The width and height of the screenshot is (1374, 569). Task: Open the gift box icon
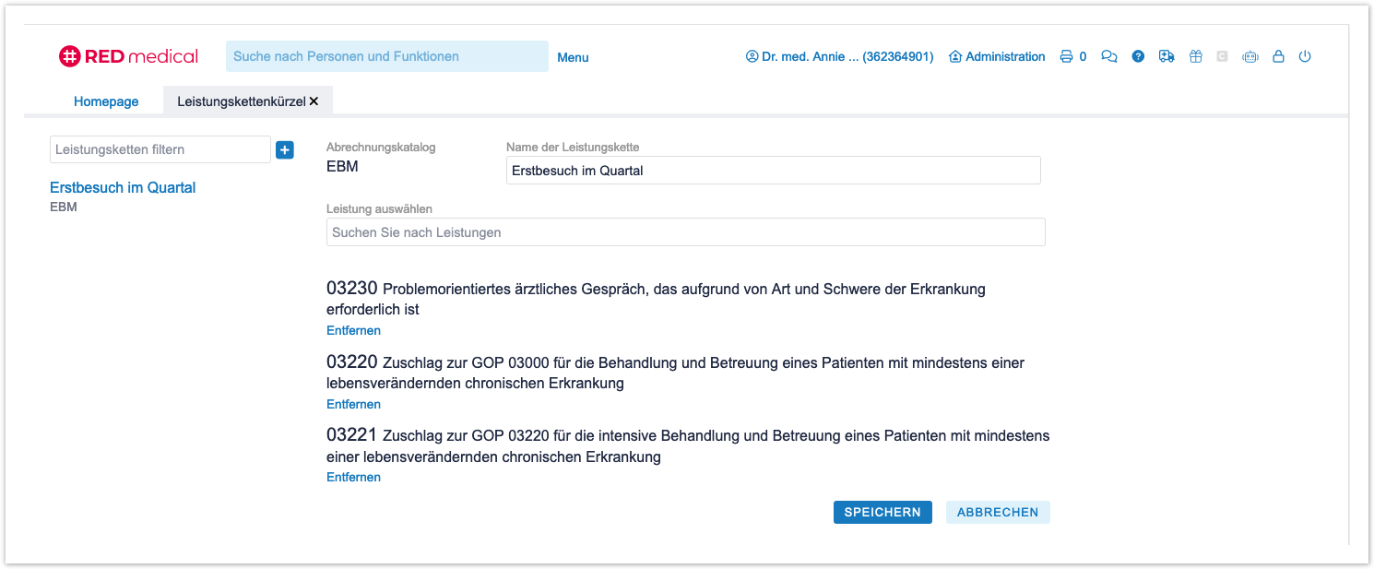point(1195,56)
